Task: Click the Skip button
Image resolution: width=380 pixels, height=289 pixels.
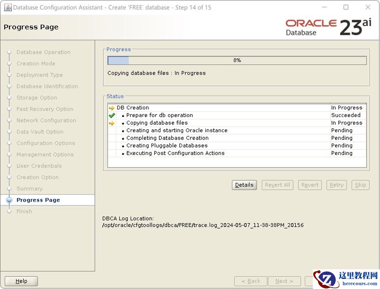Action: click(360, 185)
